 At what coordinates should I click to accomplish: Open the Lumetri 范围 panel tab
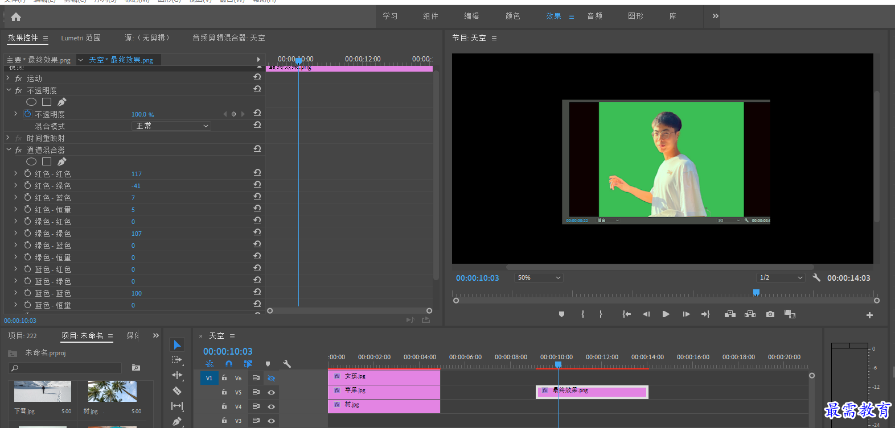tap(81, 38)
